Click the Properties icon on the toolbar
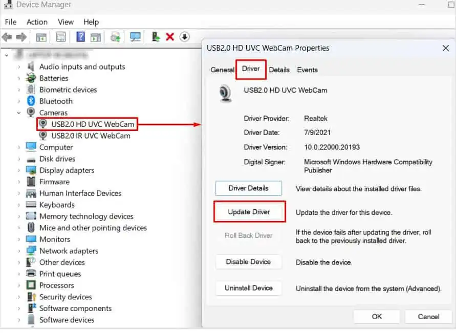Image resolution: width=456 pixels, height=333 pixels. [x=59, y=37]
